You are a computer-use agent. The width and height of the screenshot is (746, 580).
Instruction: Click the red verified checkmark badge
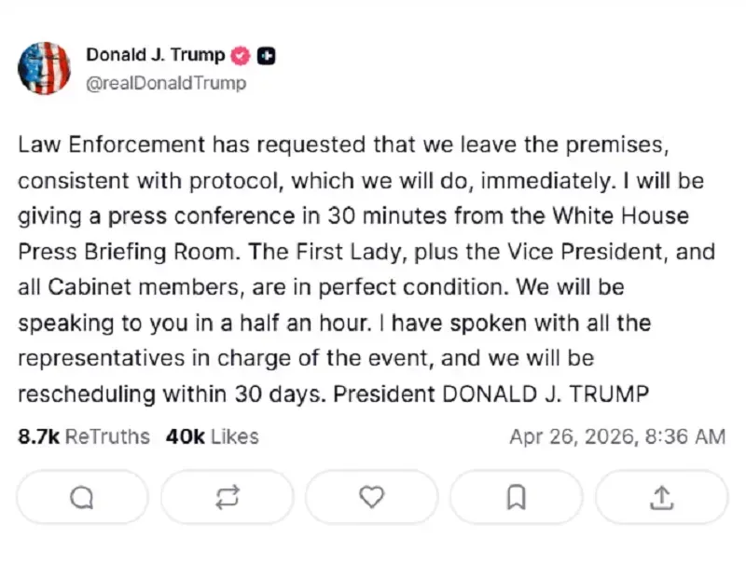[x=240, y=55]
